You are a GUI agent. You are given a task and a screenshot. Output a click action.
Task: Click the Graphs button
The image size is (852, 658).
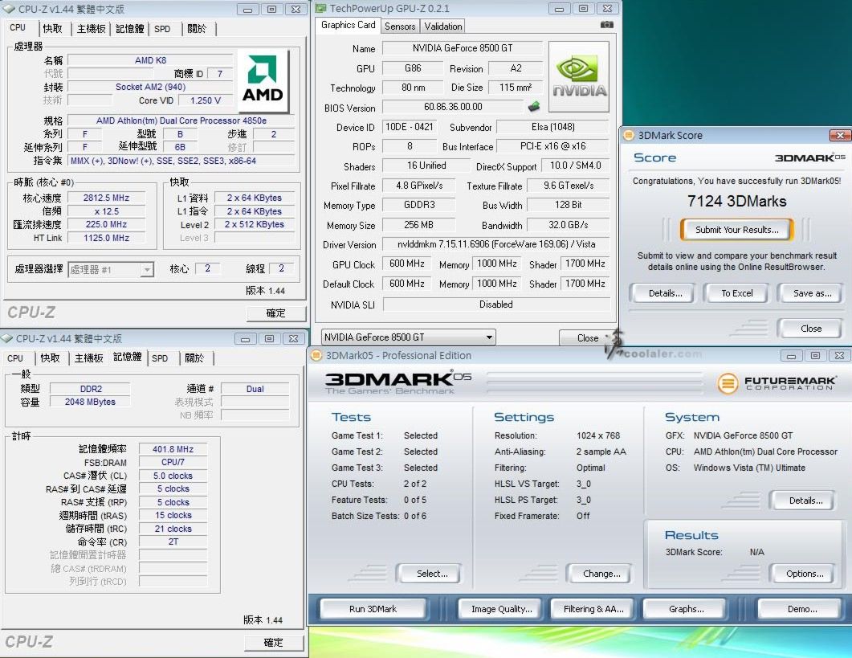(686, 609)
